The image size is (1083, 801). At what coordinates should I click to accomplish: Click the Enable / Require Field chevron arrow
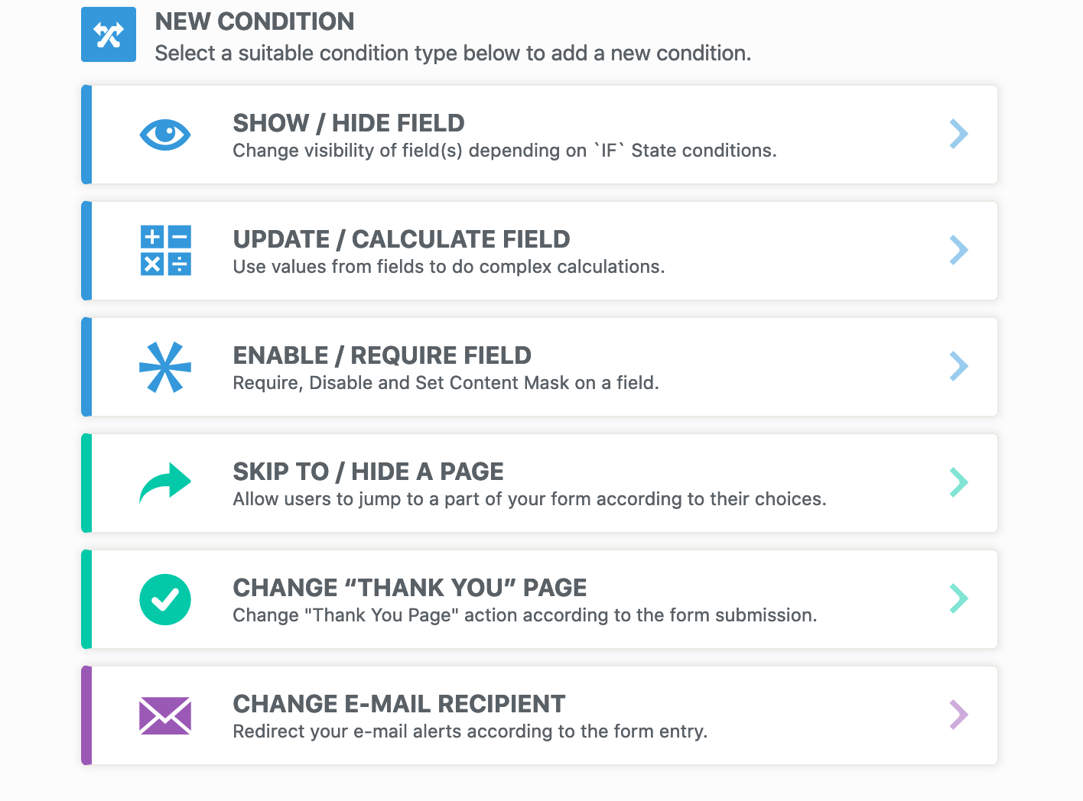click(958, 367)
